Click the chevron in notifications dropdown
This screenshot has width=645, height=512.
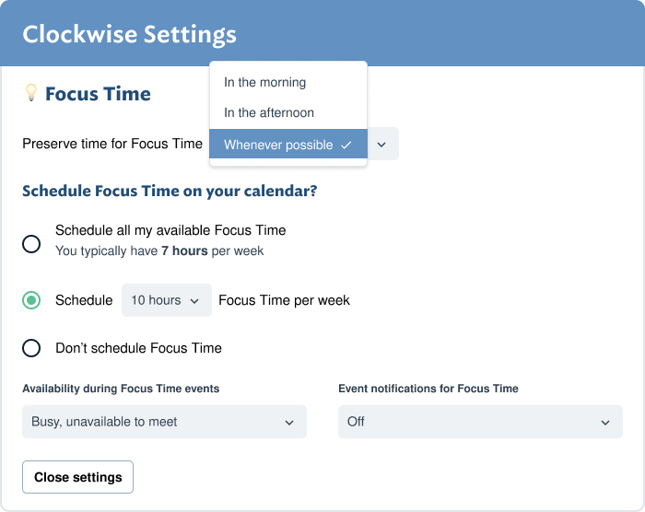point(605,423)
